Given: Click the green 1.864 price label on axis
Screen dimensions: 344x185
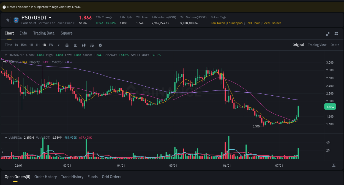Looking at the screenshot, I should tap(330, 107).
